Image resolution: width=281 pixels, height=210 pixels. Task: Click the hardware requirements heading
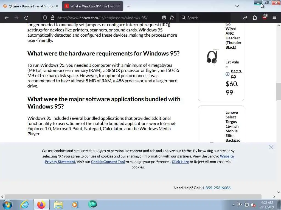pos(103,53)
